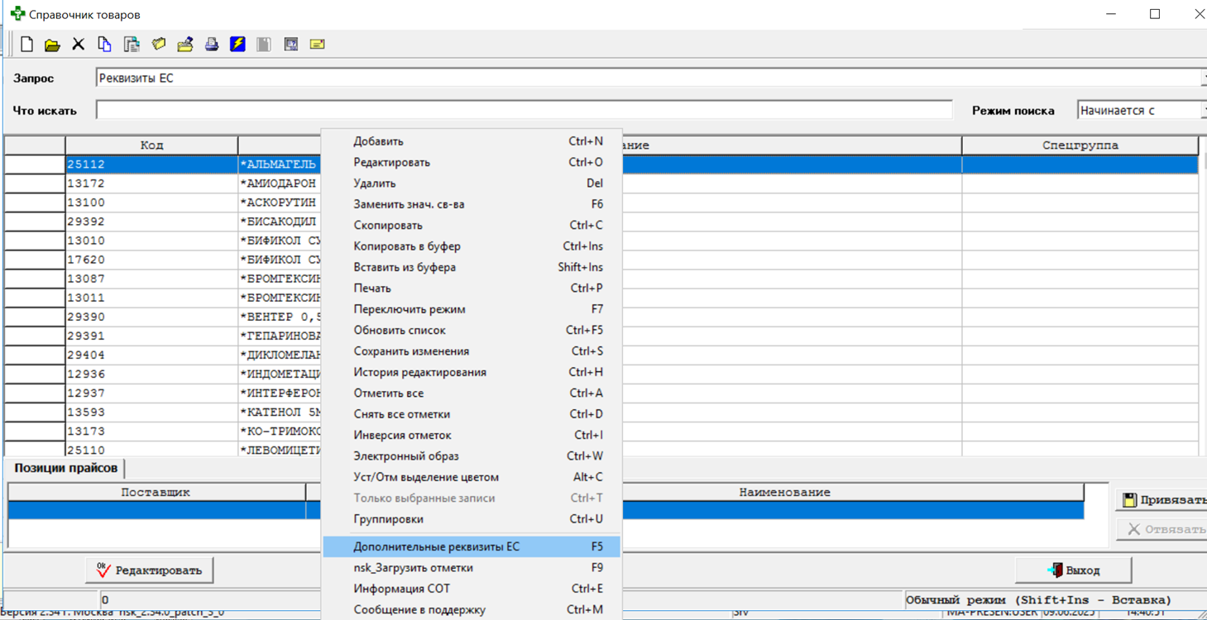The image size is (1207, 620).
Task: Click the Код column header
Action: click(x=151, y=145)
